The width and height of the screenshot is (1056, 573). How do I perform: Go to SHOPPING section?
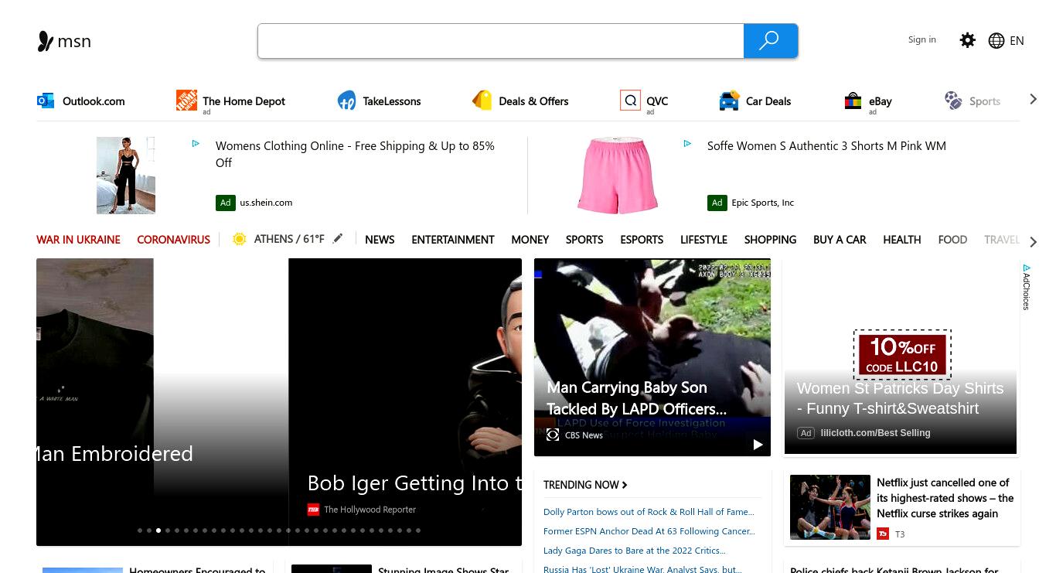tap(770, 240)
